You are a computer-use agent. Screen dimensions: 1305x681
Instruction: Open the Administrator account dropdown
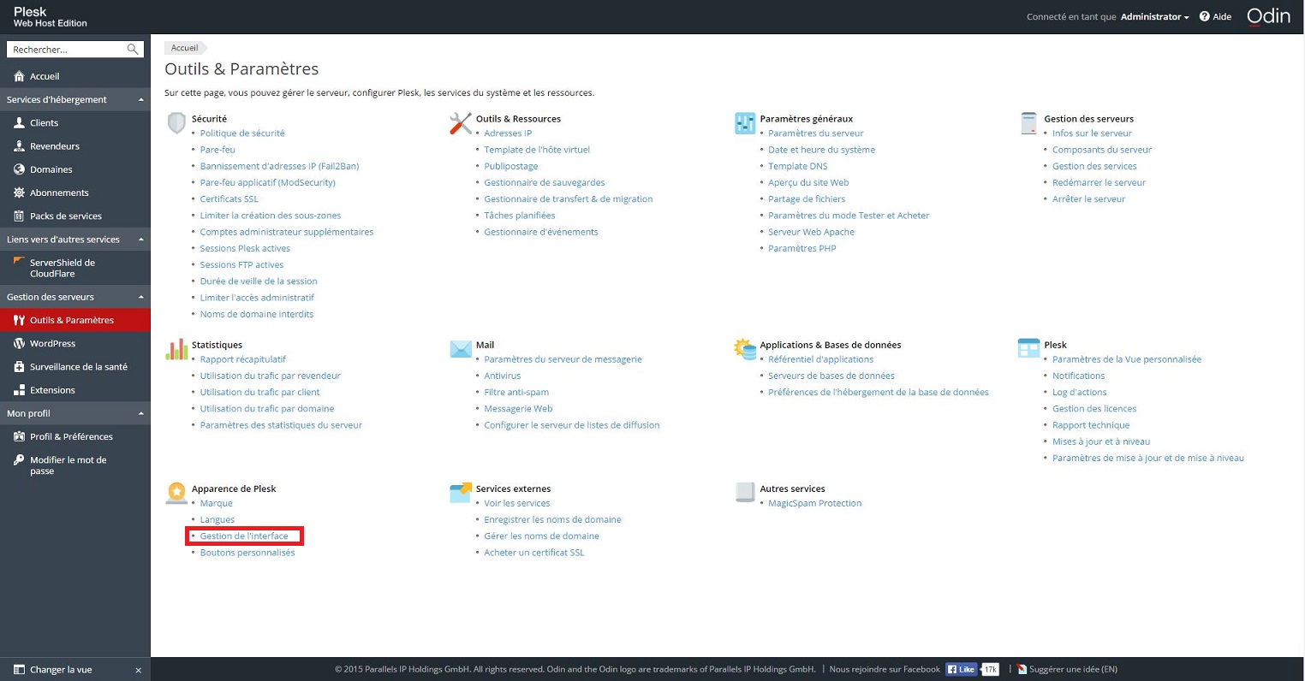click(x=1154, y=16)
